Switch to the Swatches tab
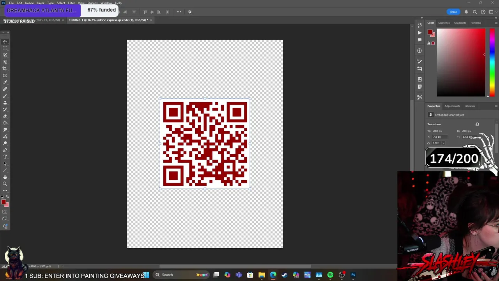The width and height of the screenshot is (499, 281). tap(444, 23)
